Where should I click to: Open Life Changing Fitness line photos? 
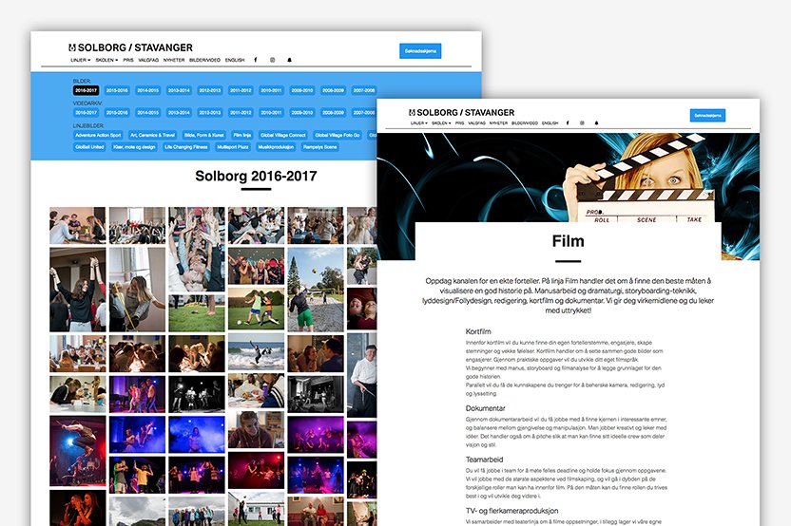[186, 147]
